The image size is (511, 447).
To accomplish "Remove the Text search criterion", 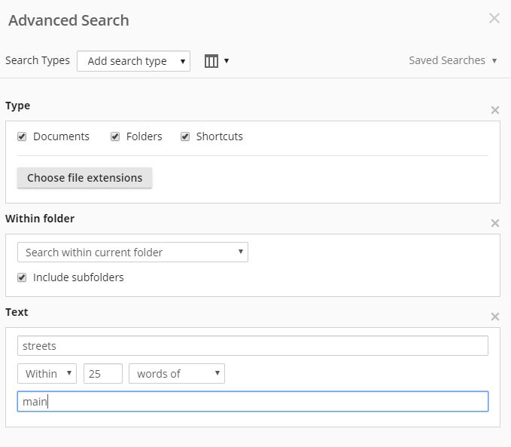I will (x=494, y=317).
